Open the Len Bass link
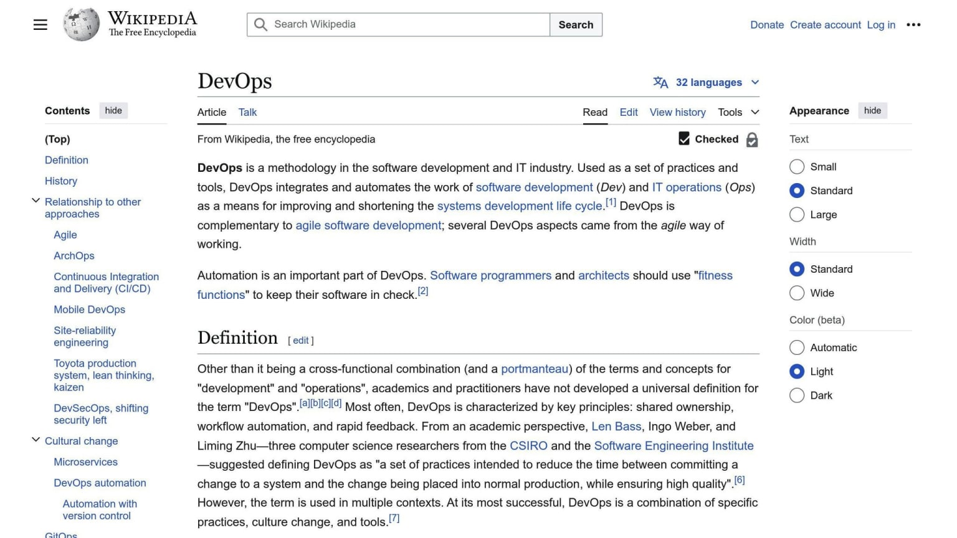Screen dimensions: 957x538 (616, 427)
